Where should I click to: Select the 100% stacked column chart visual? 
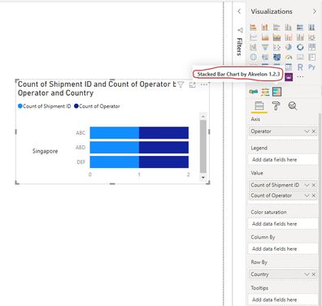311,27
